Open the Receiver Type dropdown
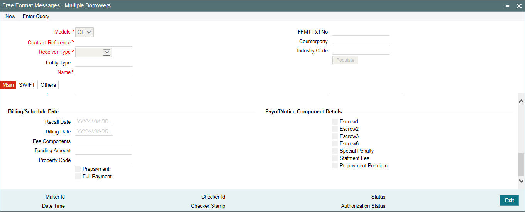The width and height of the screenshot is (525, 212). pos(94,52)
